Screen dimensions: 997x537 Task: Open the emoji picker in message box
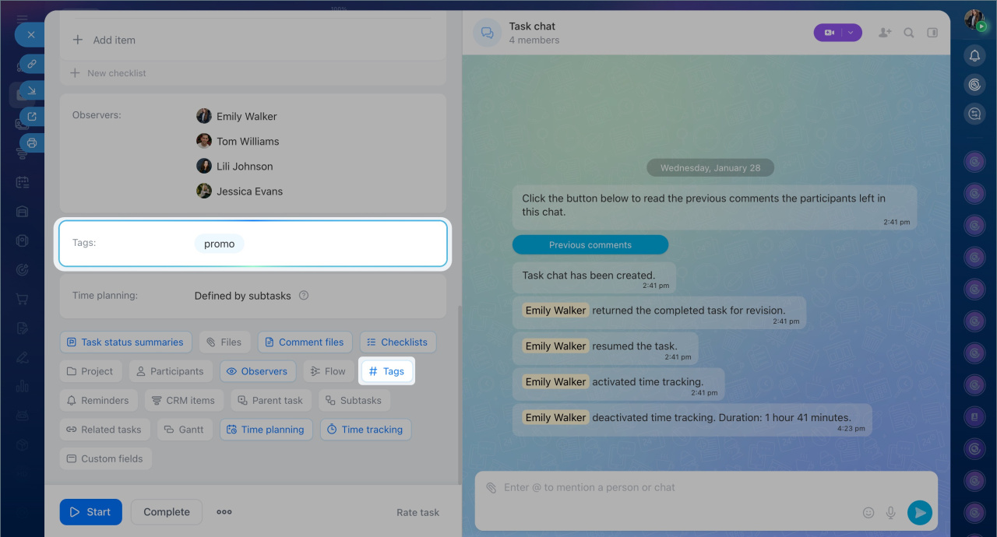coord(868,512)
